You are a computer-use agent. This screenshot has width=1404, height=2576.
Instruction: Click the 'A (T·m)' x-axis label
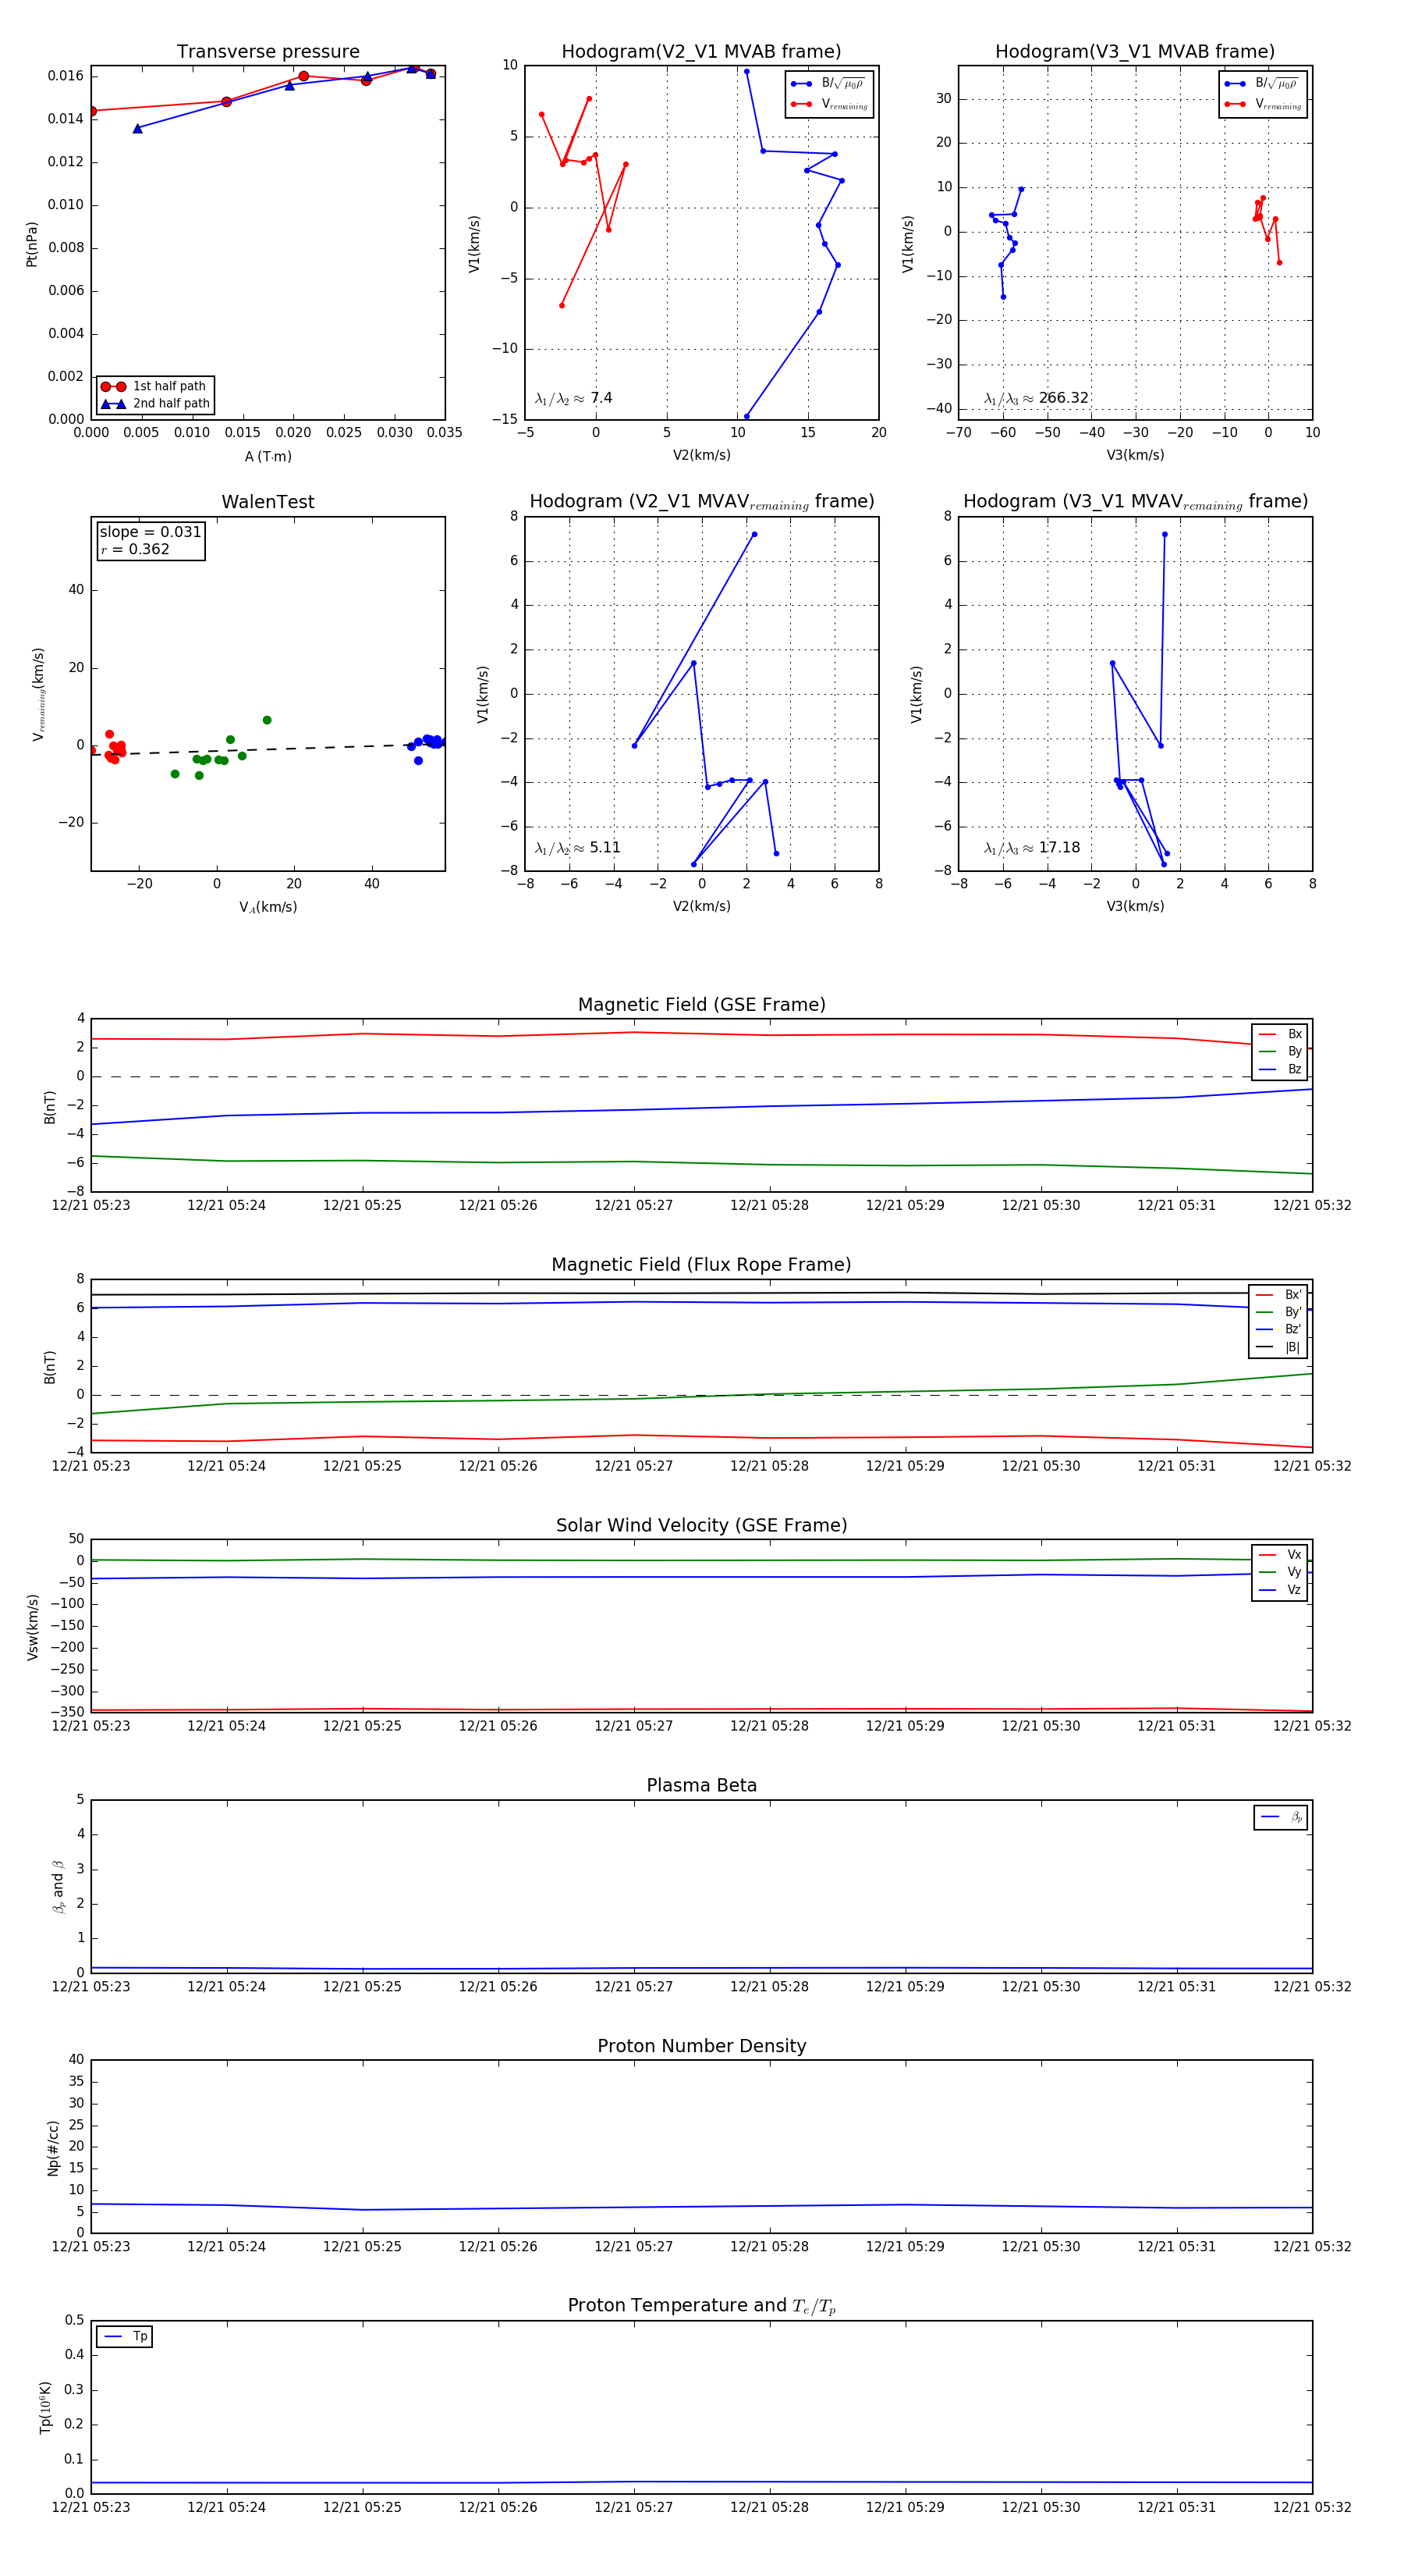[268, 456]
